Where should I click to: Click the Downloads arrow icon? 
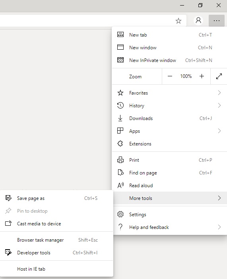click(120, 118)
